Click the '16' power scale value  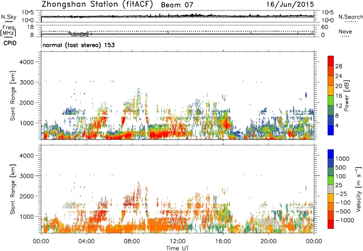[x=338, y=96]
